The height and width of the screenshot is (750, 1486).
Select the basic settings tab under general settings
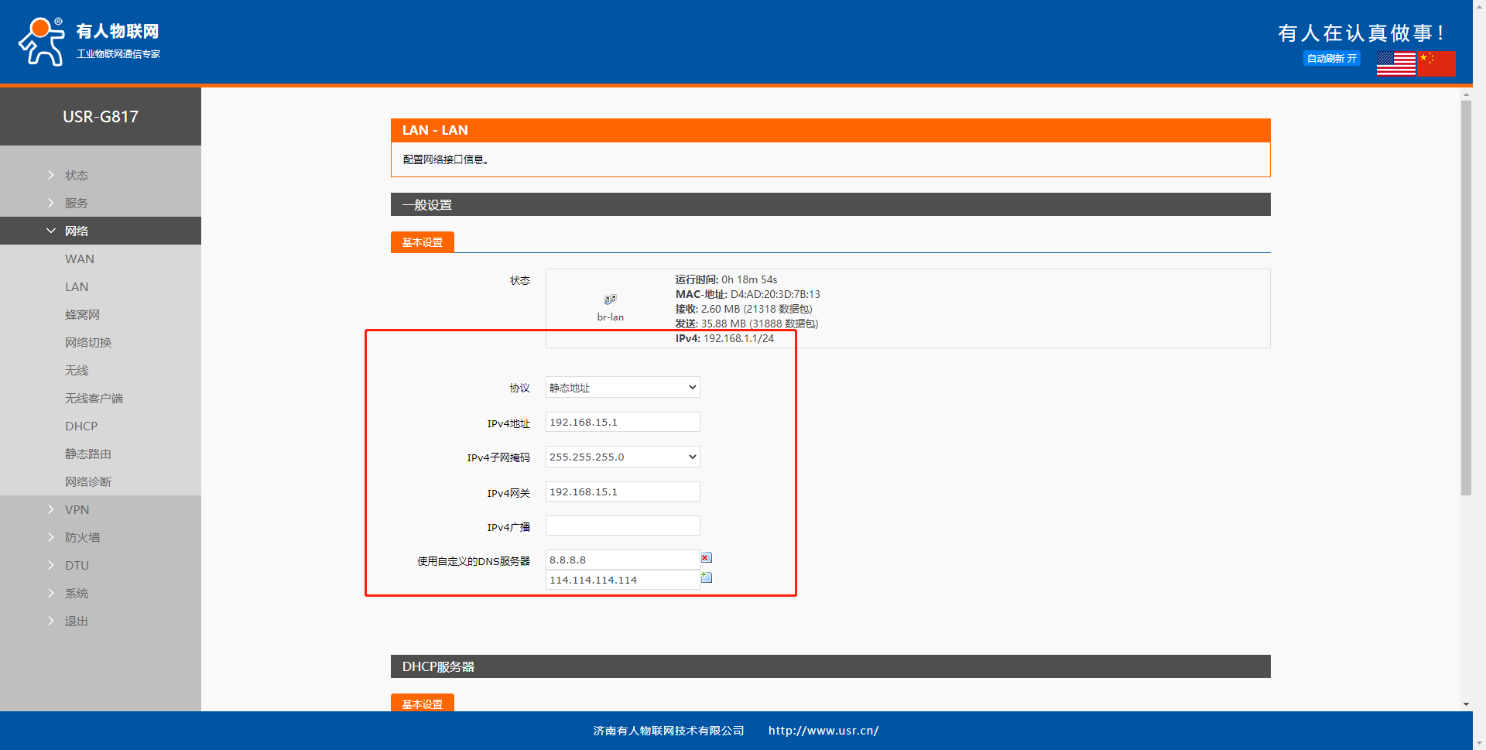(x=422, y=243)
